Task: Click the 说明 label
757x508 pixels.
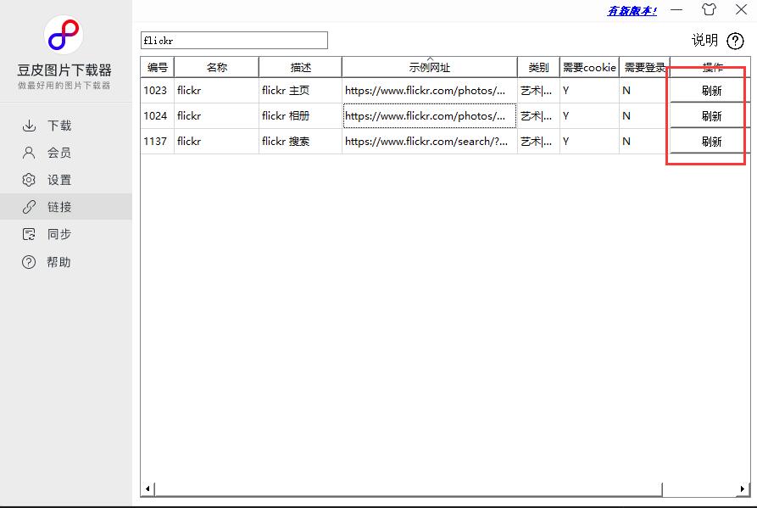Action: click(x=704, y=40)
